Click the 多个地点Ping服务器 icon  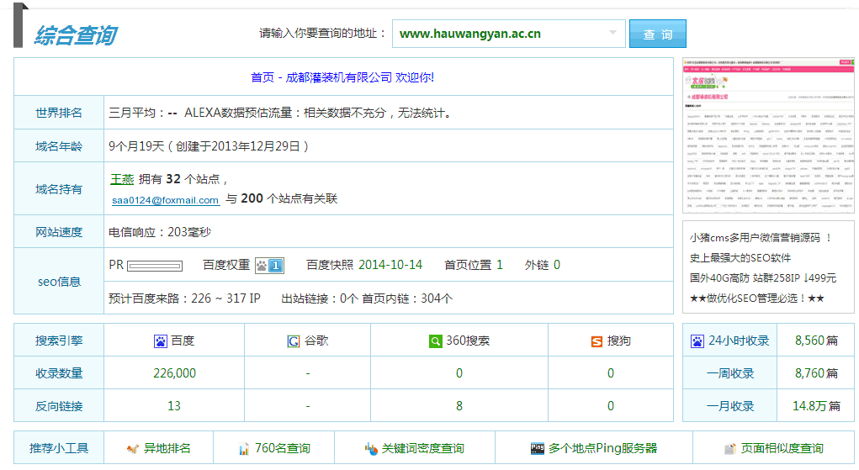(x=538, y=449)
